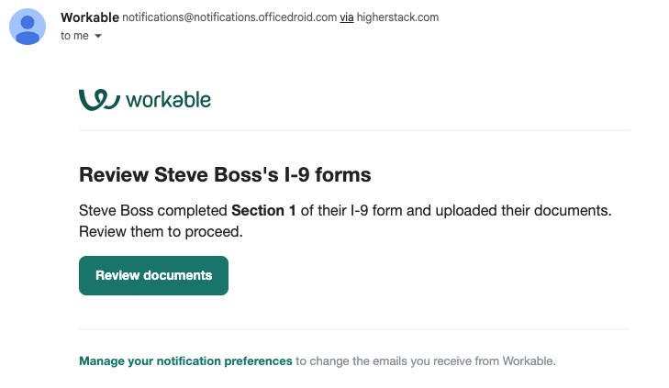The image size is (669, 388).
Task: Click the green Workable logo mark
Action: pyautogui.click(x=98, y=99)
